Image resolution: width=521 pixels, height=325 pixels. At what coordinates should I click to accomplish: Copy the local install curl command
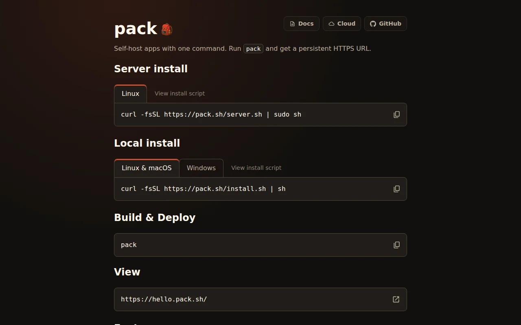396,189
